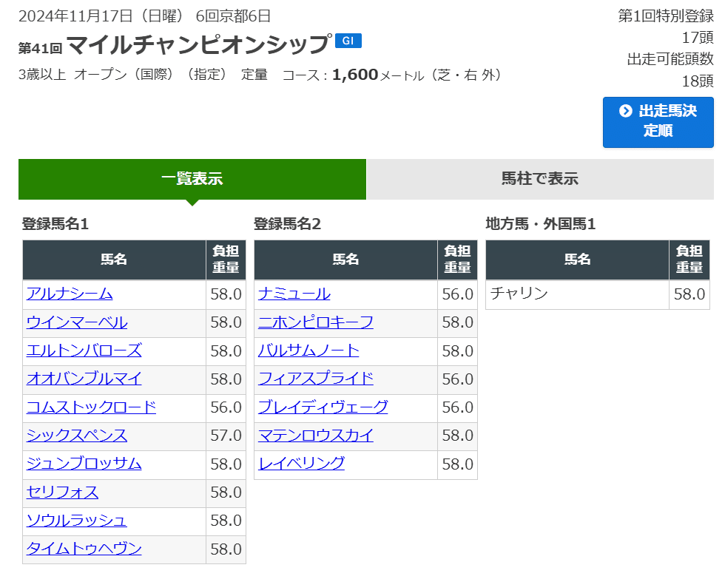
Task: Select the 56.0 weight for フィアスプライド
Action: tap(457, 379)
